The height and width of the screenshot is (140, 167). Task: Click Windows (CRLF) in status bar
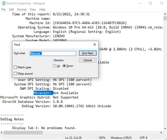(x=121, y=138)
